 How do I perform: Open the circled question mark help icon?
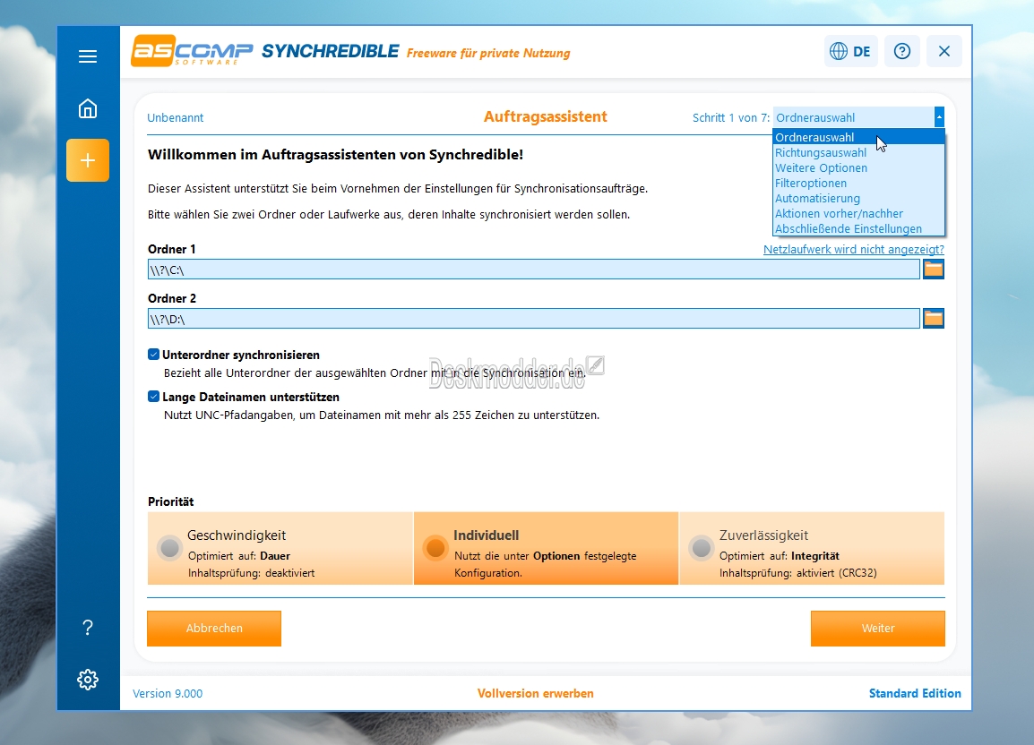902,51
